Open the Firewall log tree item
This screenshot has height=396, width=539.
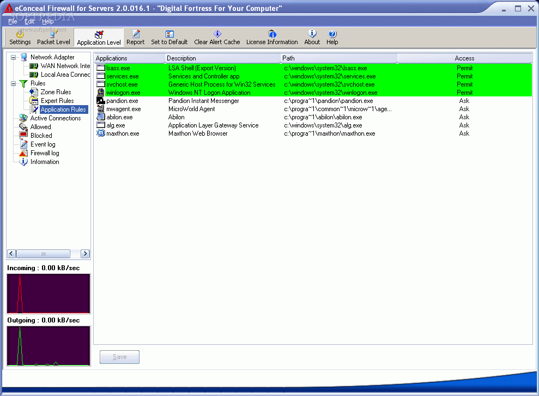(x=45, y=153)
